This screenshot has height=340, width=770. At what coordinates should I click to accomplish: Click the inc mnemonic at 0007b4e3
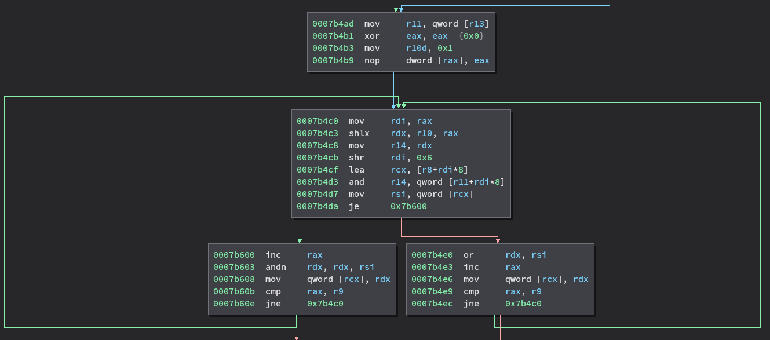click(x=470, y=267)
